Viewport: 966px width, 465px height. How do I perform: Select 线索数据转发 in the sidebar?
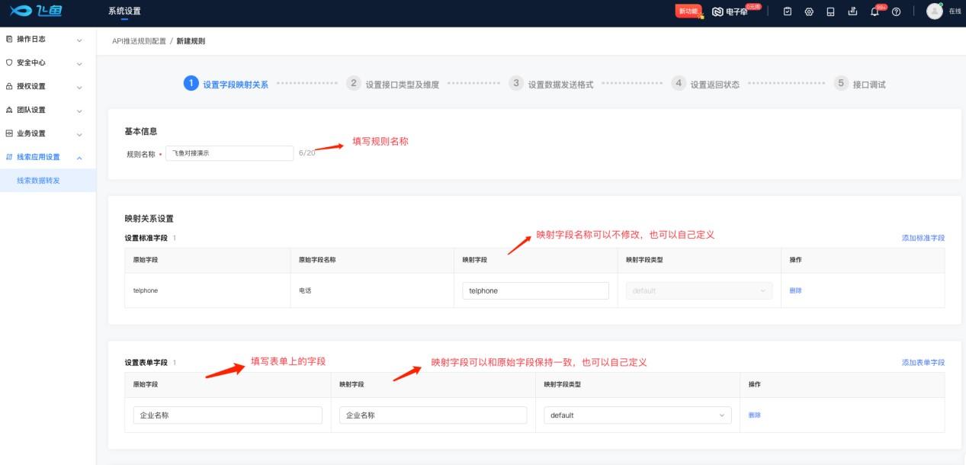tap(38, 181)
